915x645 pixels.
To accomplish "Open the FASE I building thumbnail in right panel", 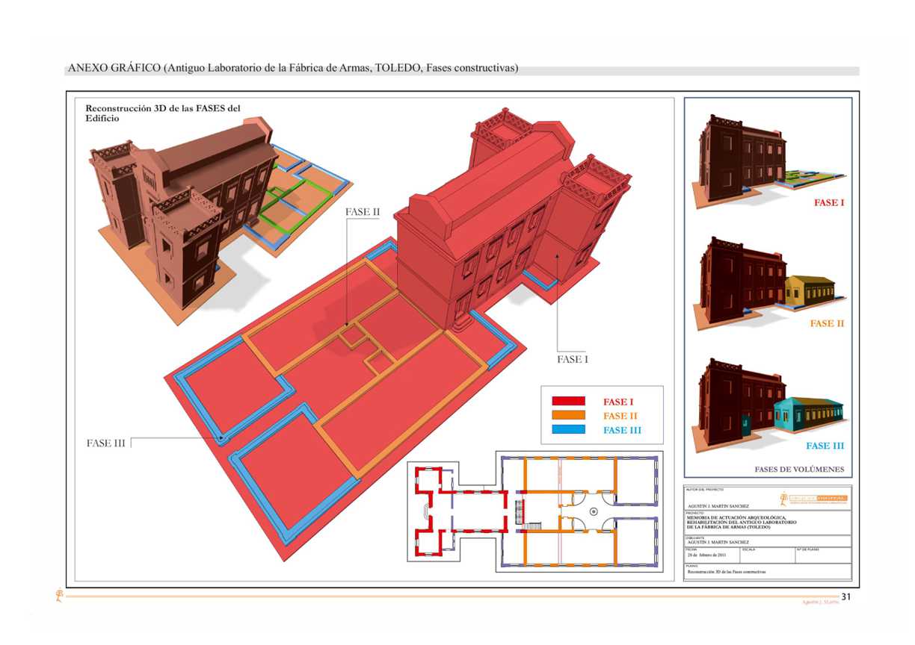I will coord(768,161).
